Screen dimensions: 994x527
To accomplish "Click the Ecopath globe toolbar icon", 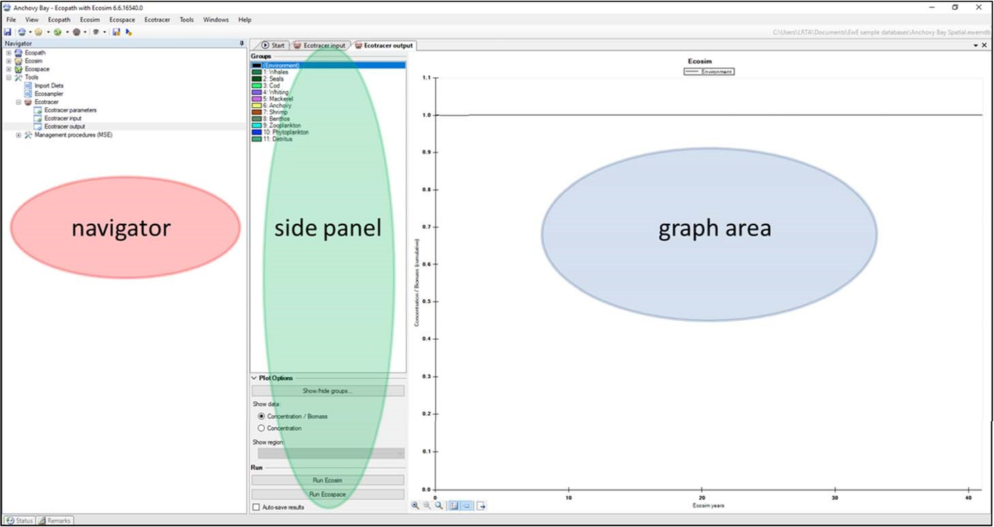I will 22,32.
